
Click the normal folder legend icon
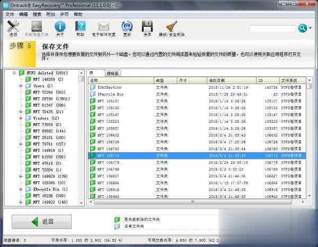coord(117,226)
